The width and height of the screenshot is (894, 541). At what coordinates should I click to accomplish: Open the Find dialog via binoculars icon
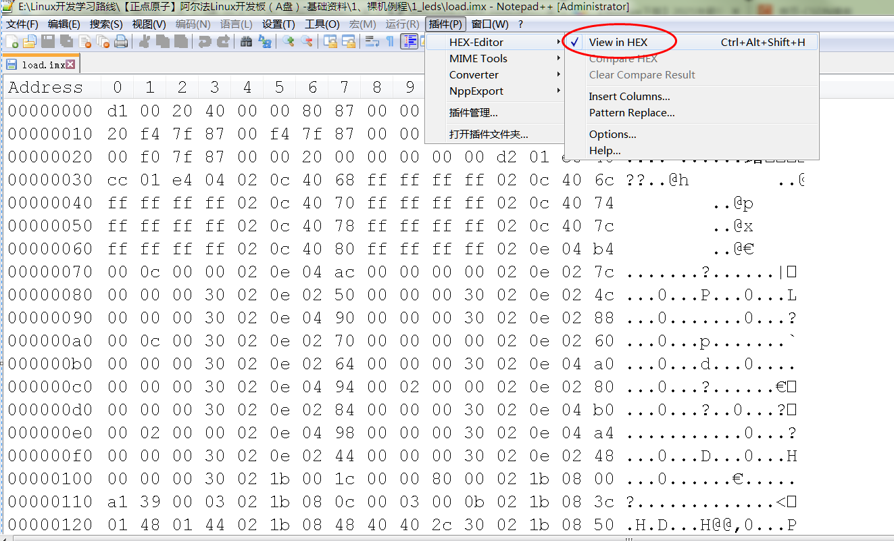click(247, 41)
